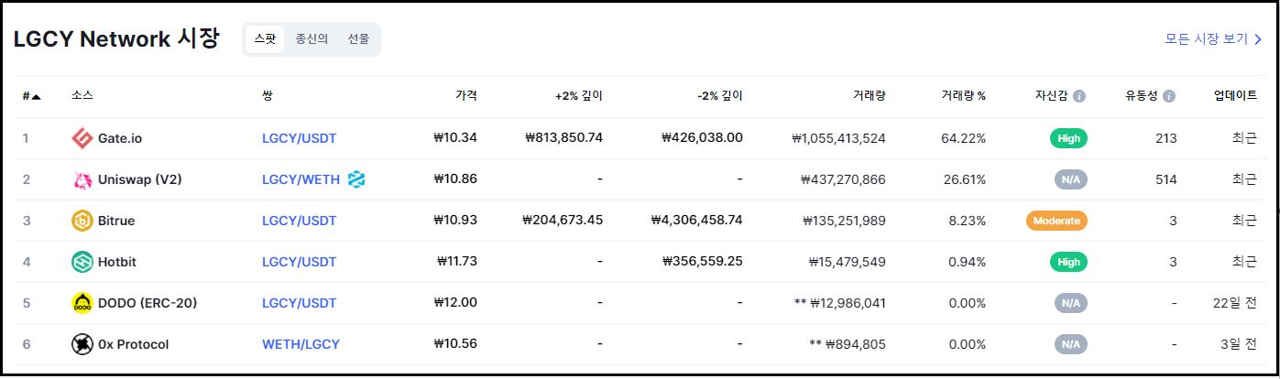
Task: Click the info icon next to 유동성
Action: (1169, 96)
